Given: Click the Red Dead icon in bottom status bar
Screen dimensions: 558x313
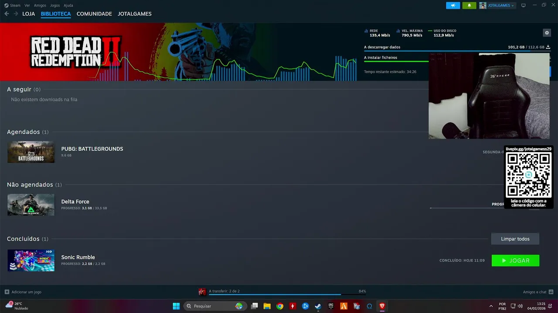Looking at the screenshot, I should click(x=202, y=292).
